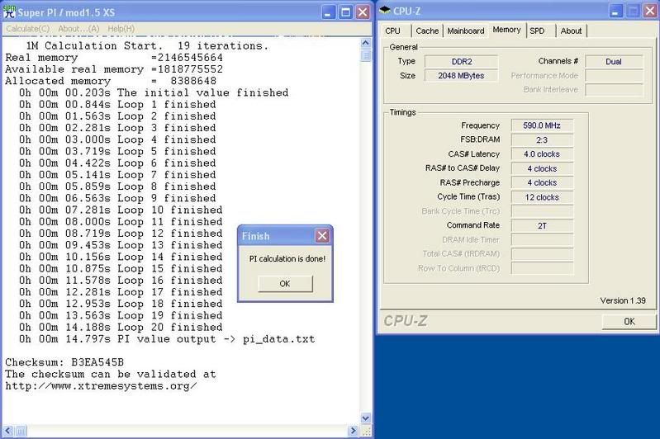Viewport: 660px width, 439px height.
Task: Open the Calculate(C) menu in Super PI
Action: click(x=28, y=29)
